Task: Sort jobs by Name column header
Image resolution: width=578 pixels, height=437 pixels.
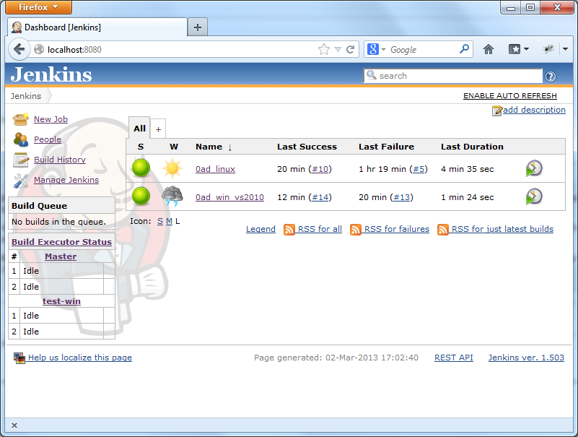Action: coord(214,147)
